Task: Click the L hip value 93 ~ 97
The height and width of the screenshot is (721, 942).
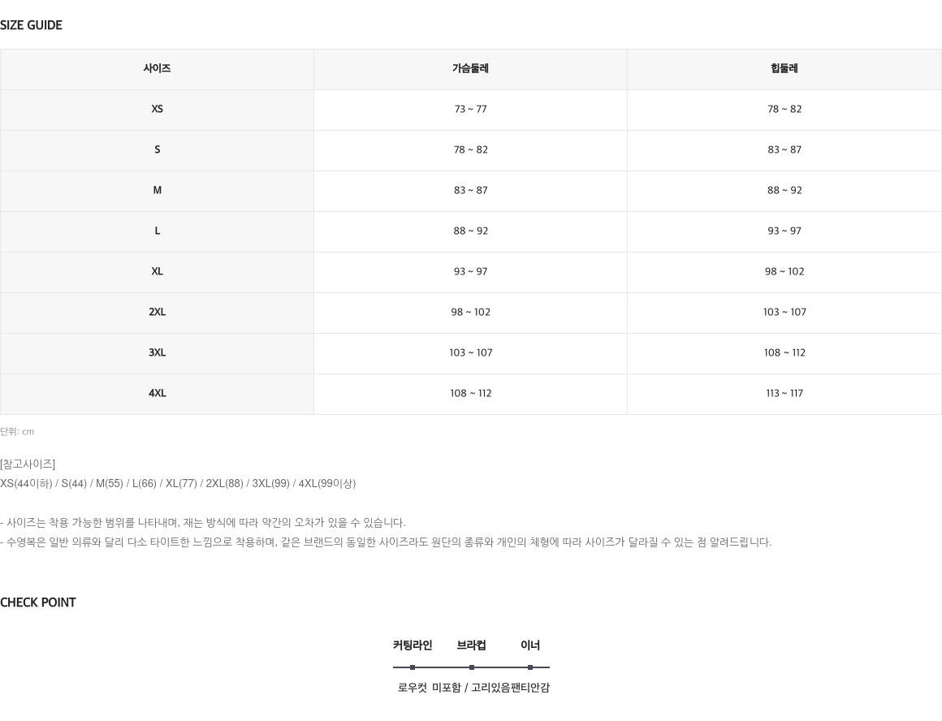Action: 784,231
